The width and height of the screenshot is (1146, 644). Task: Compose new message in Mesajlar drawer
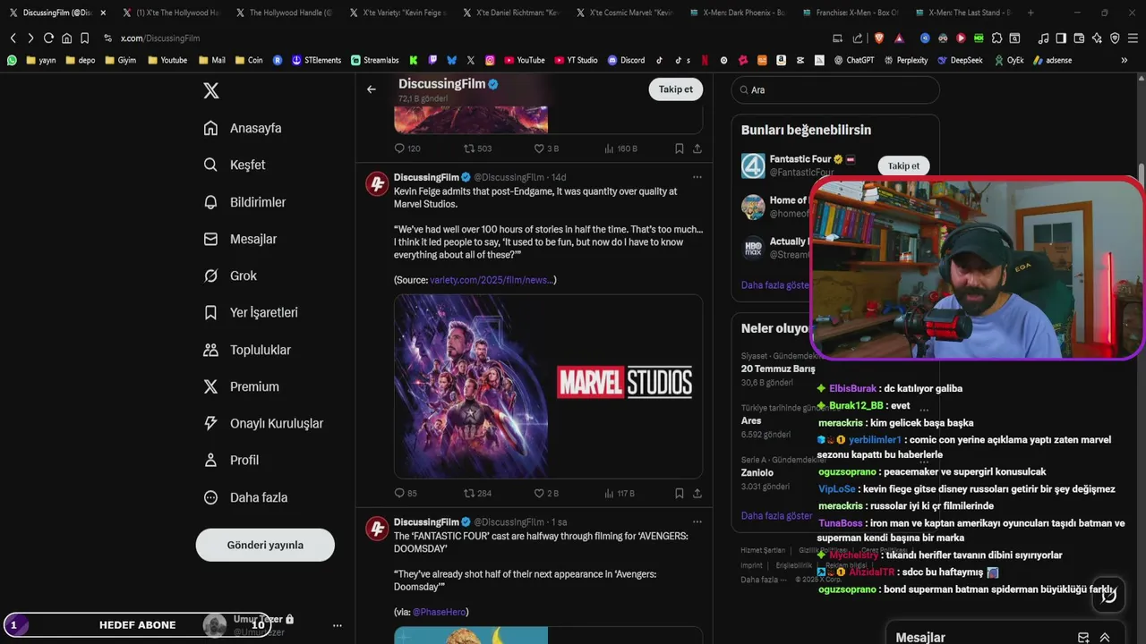point(1083,638)
